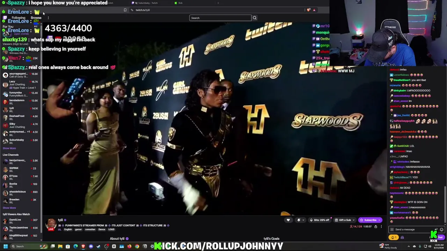
Task: Open Lacy's Just Chatting channel
Action: [21, 84]
